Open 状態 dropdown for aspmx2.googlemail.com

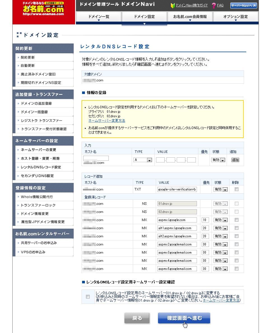220,244
